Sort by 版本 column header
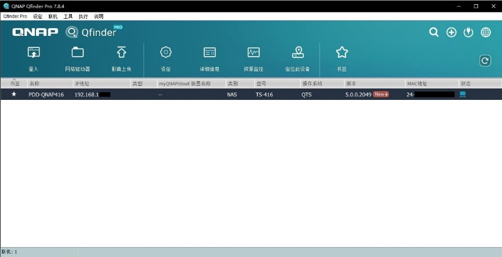The image size is (502, 257). tap(374, 83)
